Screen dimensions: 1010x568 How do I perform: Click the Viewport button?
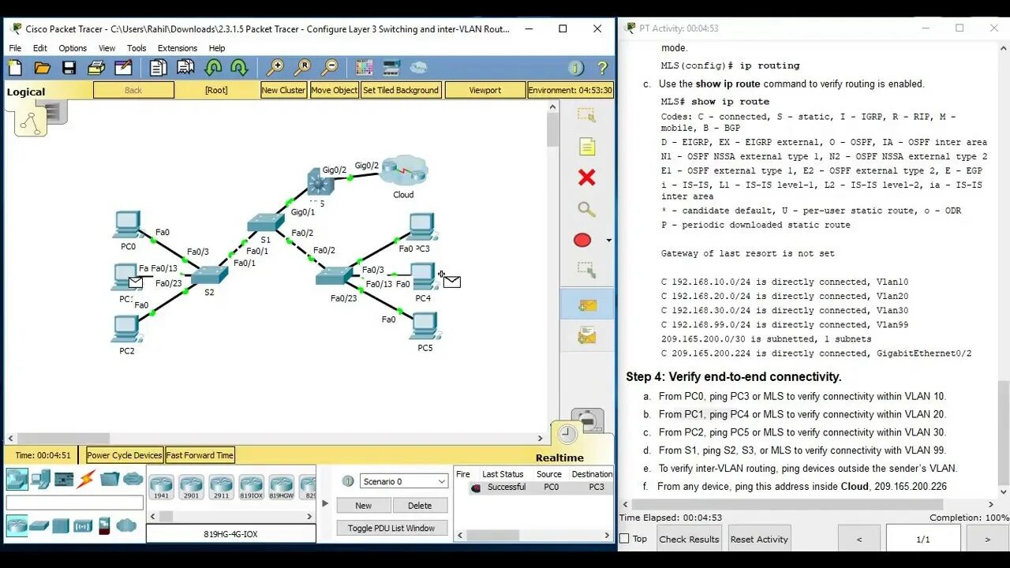tap(485, 90)
